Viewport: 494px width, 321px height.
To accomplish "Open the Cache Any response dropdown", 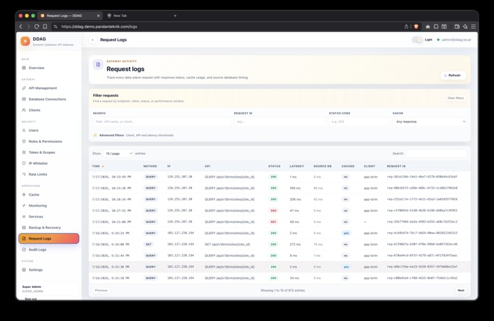I will [430, 121].
